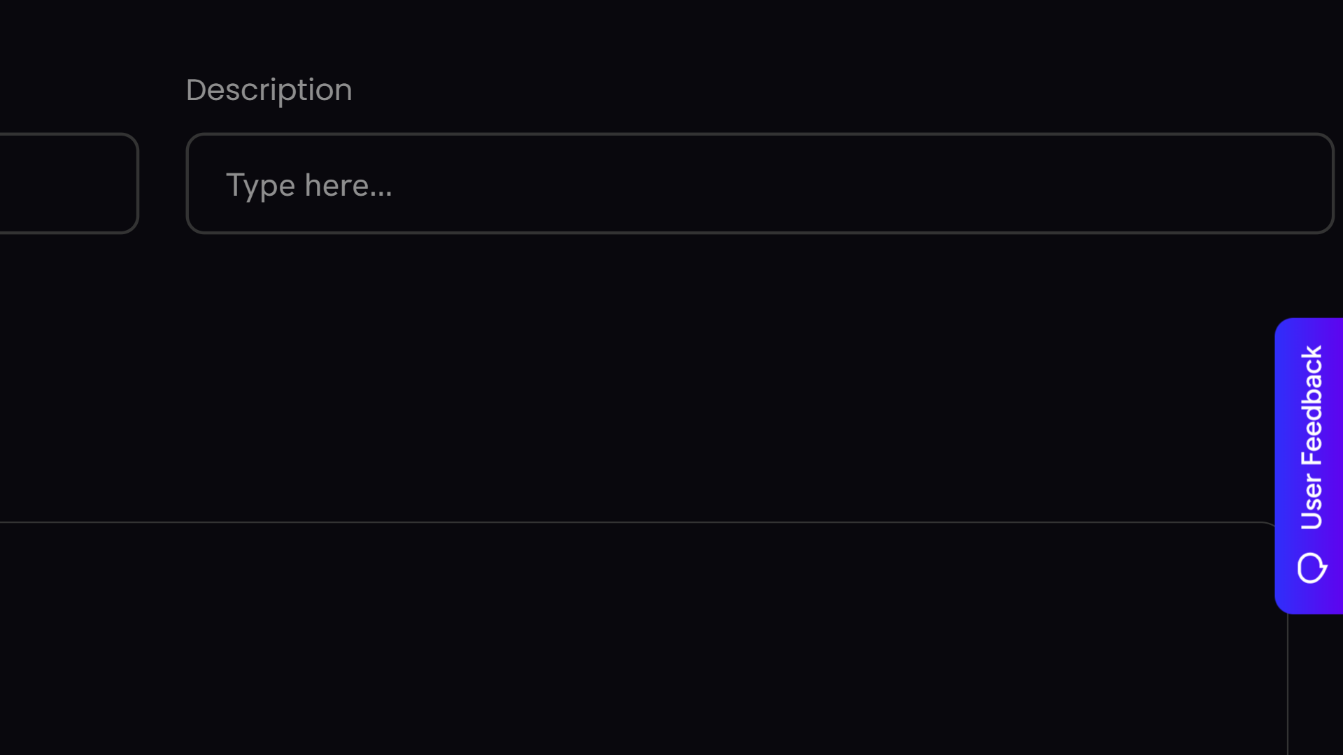The width and height of the screenshot is (1343, 755).
Task: Click the Description field label
Action: click(269, 90)
